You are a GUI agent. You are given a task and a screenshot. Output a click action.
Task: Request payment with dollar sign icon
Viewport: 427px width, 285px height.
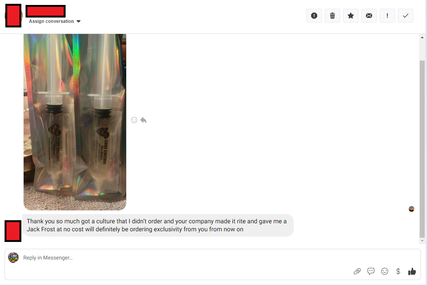click(x=398, y=271)
